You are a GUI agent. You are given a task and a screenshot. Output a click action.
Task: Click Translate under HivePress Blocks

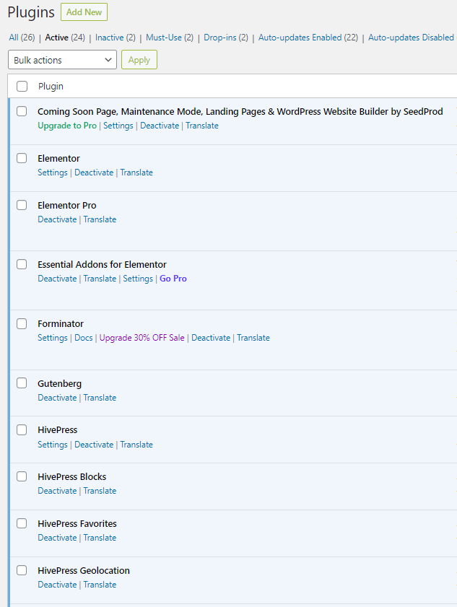coord(100,491)
